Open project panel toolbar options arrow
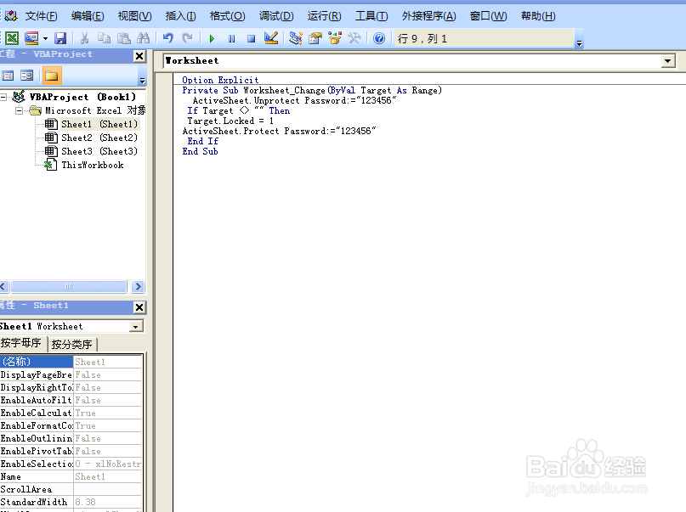 pos(142,81)
